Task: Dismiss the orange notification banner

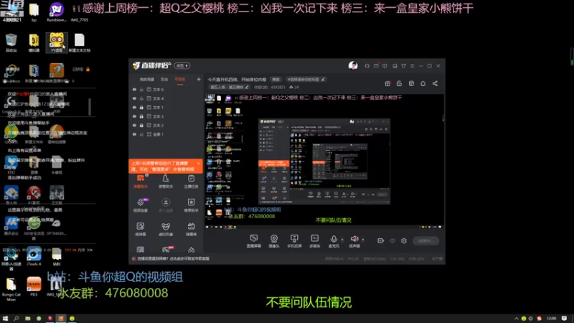Action: 199,164
